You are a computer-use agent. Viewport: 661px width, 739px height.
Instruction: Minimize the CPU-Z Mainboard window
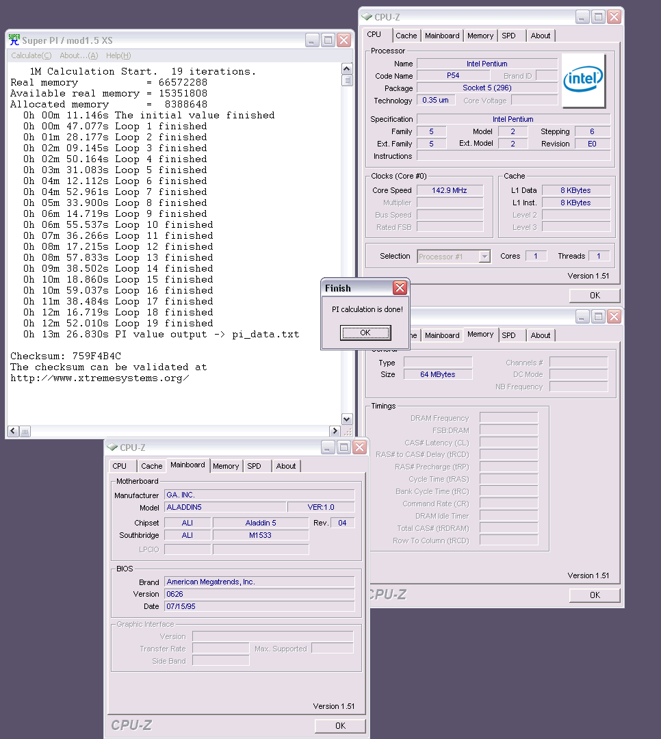tap(328, 448)
